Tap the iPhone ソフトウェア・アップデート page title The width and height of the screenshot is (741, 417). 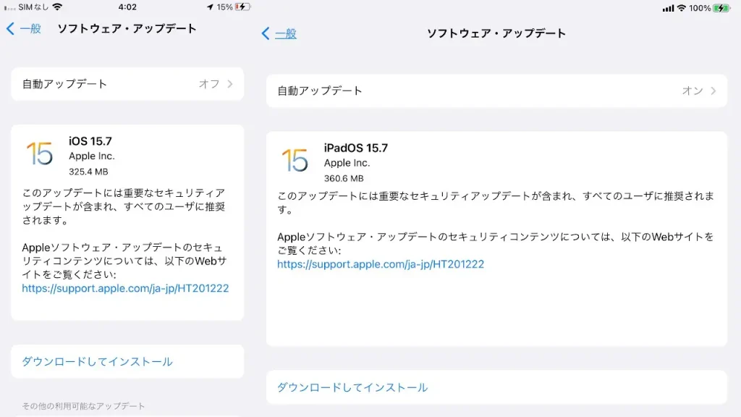point(127,28)
